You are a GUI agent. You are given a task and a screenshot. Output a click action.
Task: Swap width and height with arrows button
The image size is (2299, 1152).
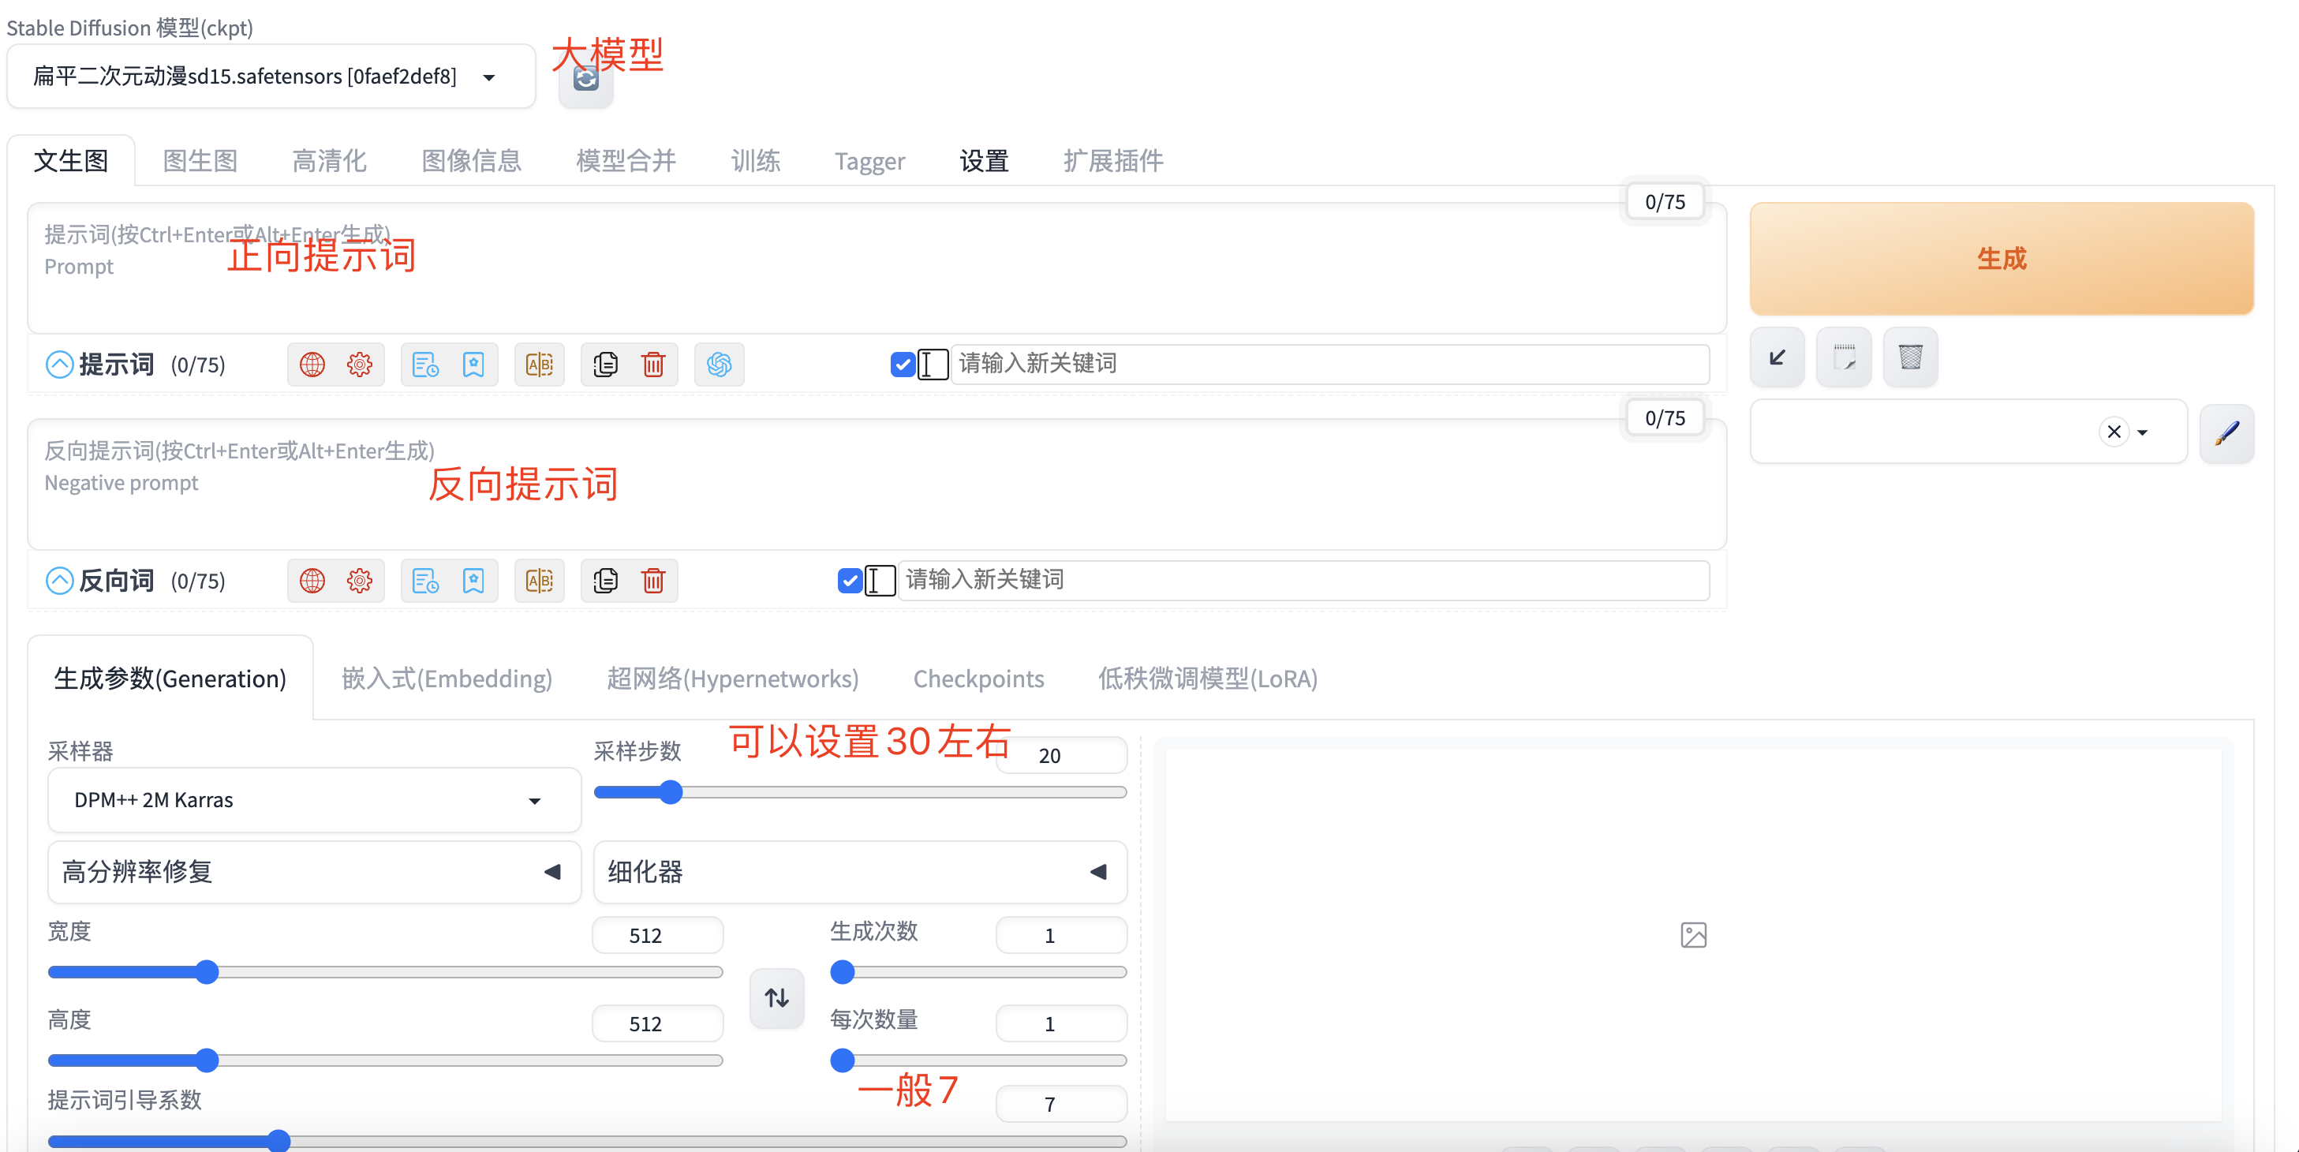click(776, 997)
